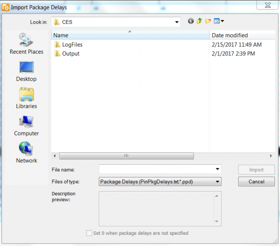This screenshot has height=246, width=280.
Task: Click the horizontal scrollbar thumb
Action: tap(126, 156)
